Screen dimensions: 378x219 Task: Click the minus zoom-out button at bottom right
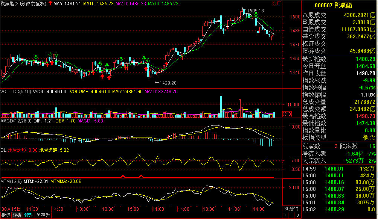291,215
